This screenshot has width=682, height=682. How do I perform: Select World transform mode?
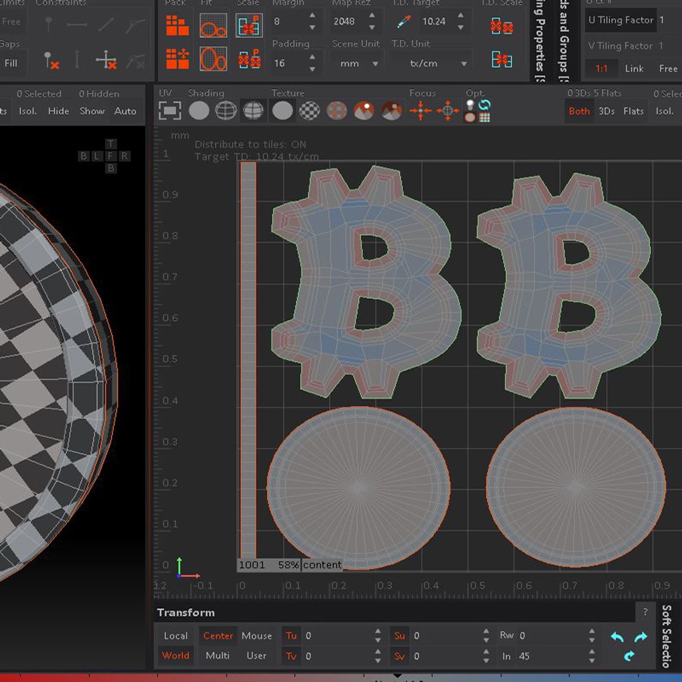tap(176, 655)
